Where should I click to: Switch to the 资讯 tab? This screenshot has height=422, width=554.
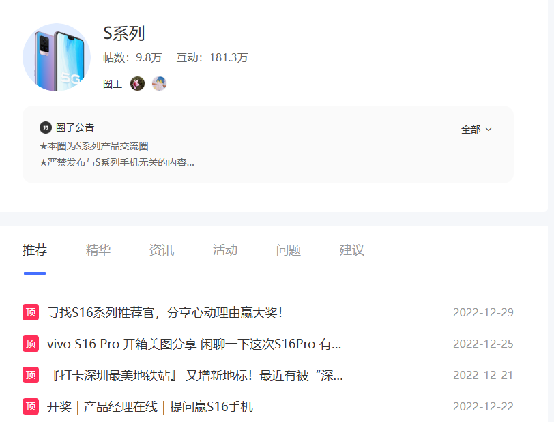pyautogui.click(x=162, y=250)
